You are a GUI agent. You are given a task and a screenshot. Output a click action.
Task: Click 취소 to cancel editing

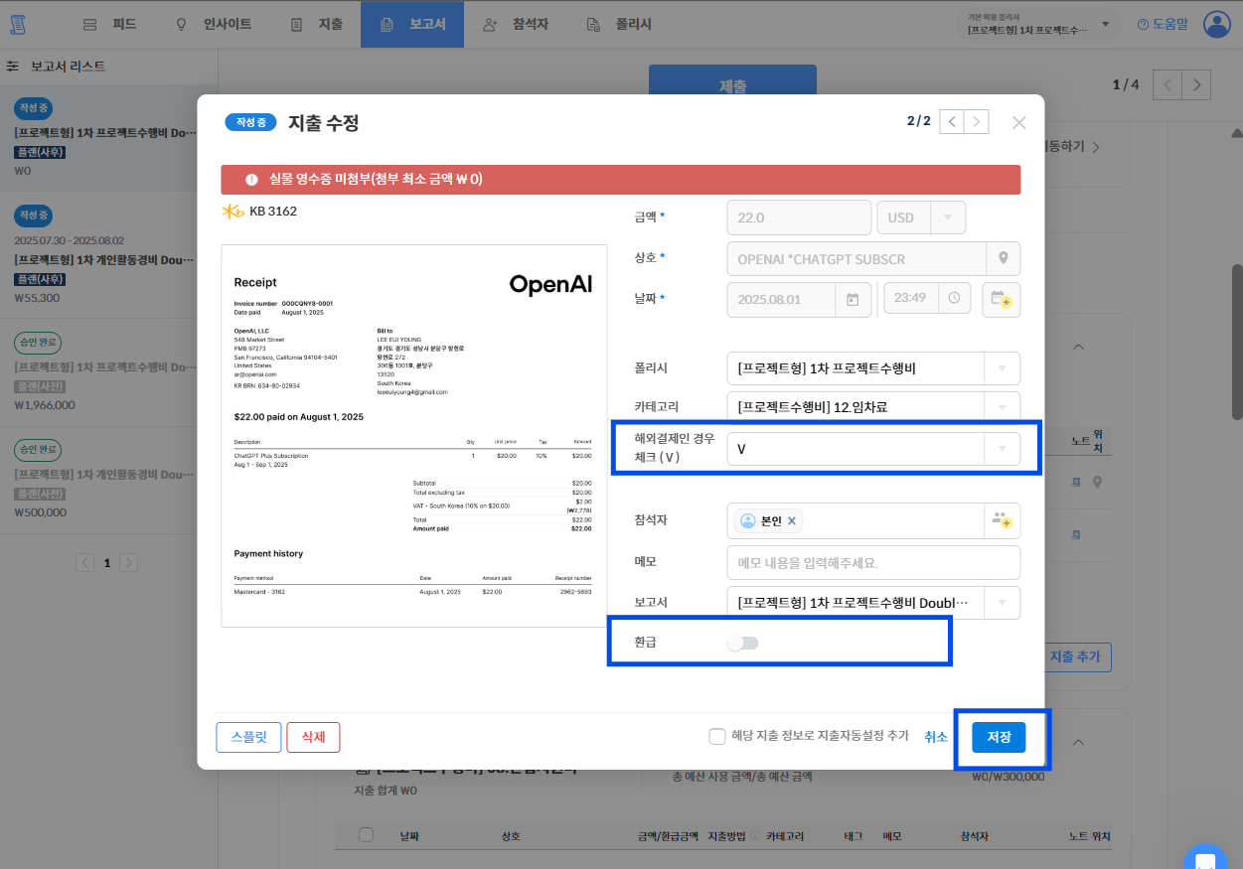[936, 736]
